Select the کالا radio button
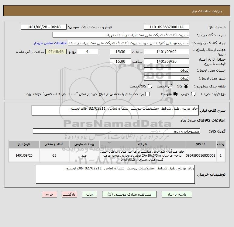The height and width of the screenshot is (227, 234). pyautogui.click(x=186, y=86)
